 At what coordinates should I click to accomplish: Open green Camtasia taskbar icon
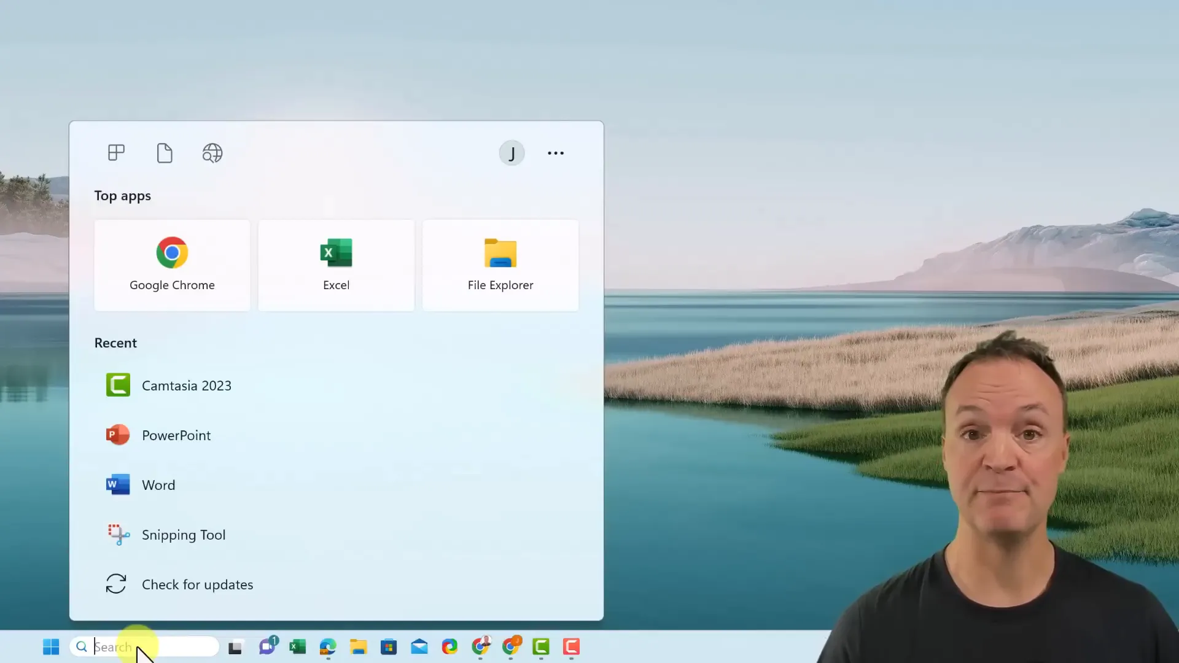[541, 646]
